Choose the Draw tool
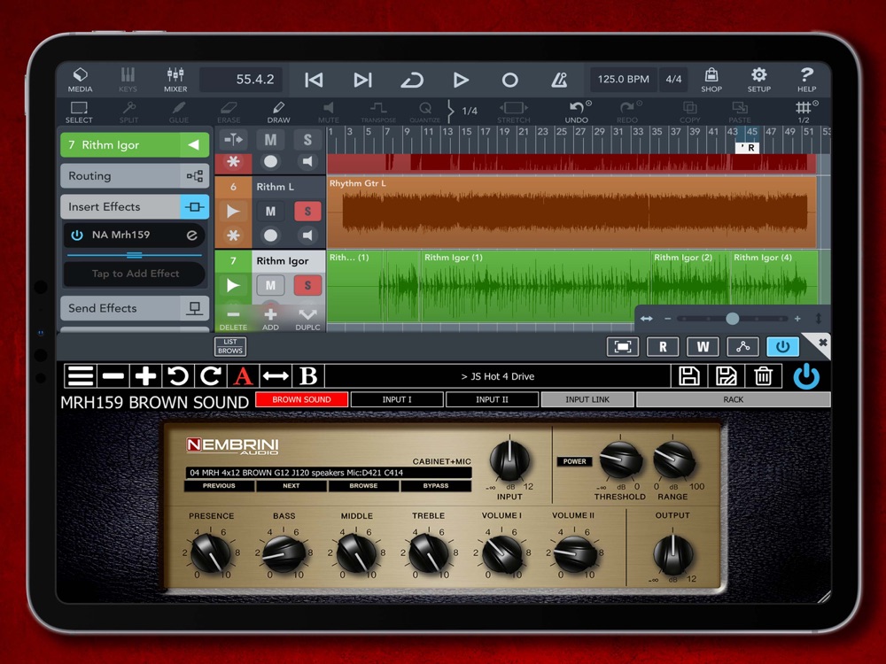The image size is (886, 664). (x=278, y=112)
